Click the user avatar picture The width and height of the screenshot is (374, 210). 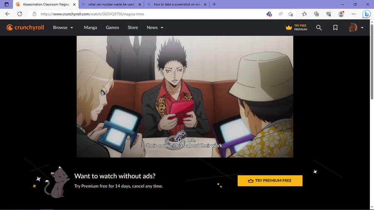tap(352, 28)
